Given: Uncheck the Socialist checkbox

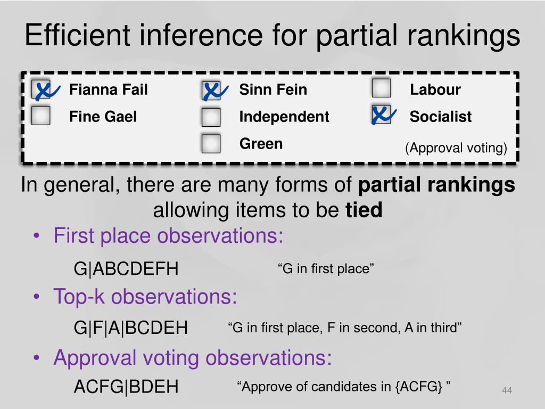Looking at the screenshot, I should pyautogui.click(x=381, y=115).
